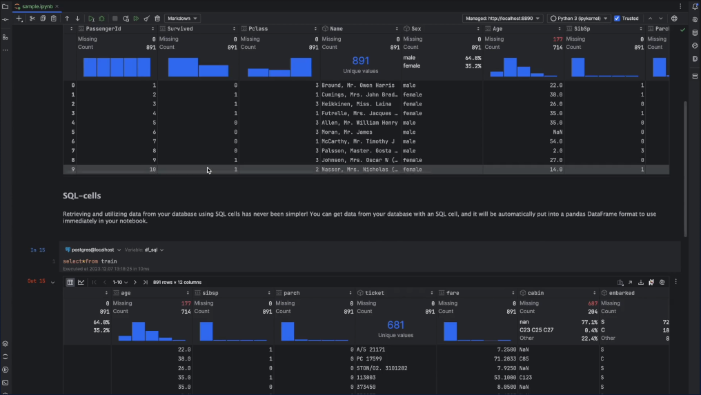Expand the Managed localhost server dropdown
Image resolution: width=701 pixels, height=395 pixels.
[502, 19]
